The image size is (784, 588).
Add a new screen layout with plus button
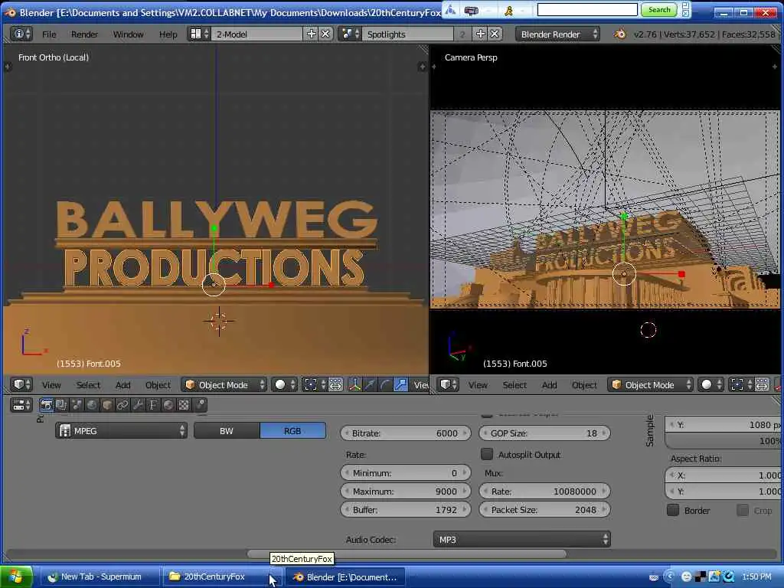[311, 34]
